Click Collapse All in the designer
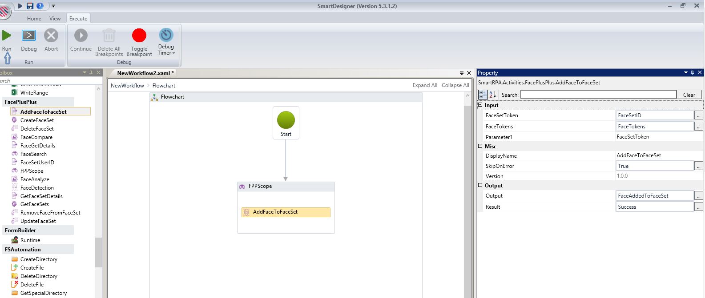 tap(455, 85)
